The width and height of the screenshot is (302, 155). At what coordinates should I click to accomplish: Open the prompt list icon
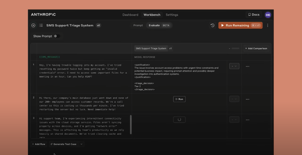coord(41,25)
